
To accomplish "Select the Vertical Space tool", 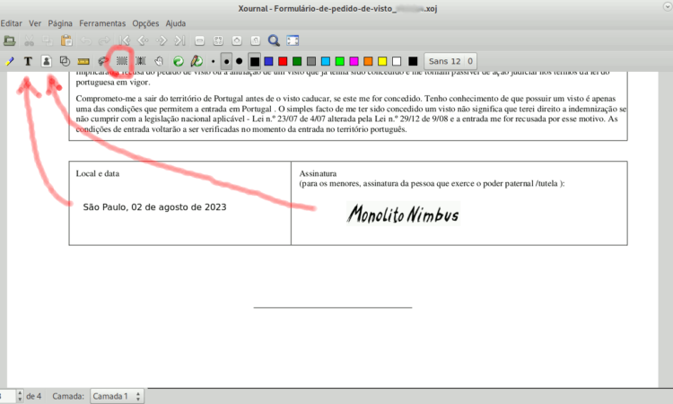I will click(140, 61).
